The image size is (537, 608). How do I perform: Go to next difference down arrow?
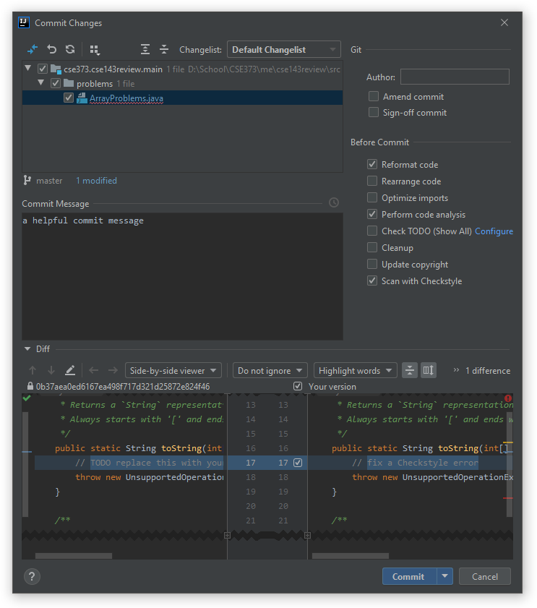(x=51, y=370)
